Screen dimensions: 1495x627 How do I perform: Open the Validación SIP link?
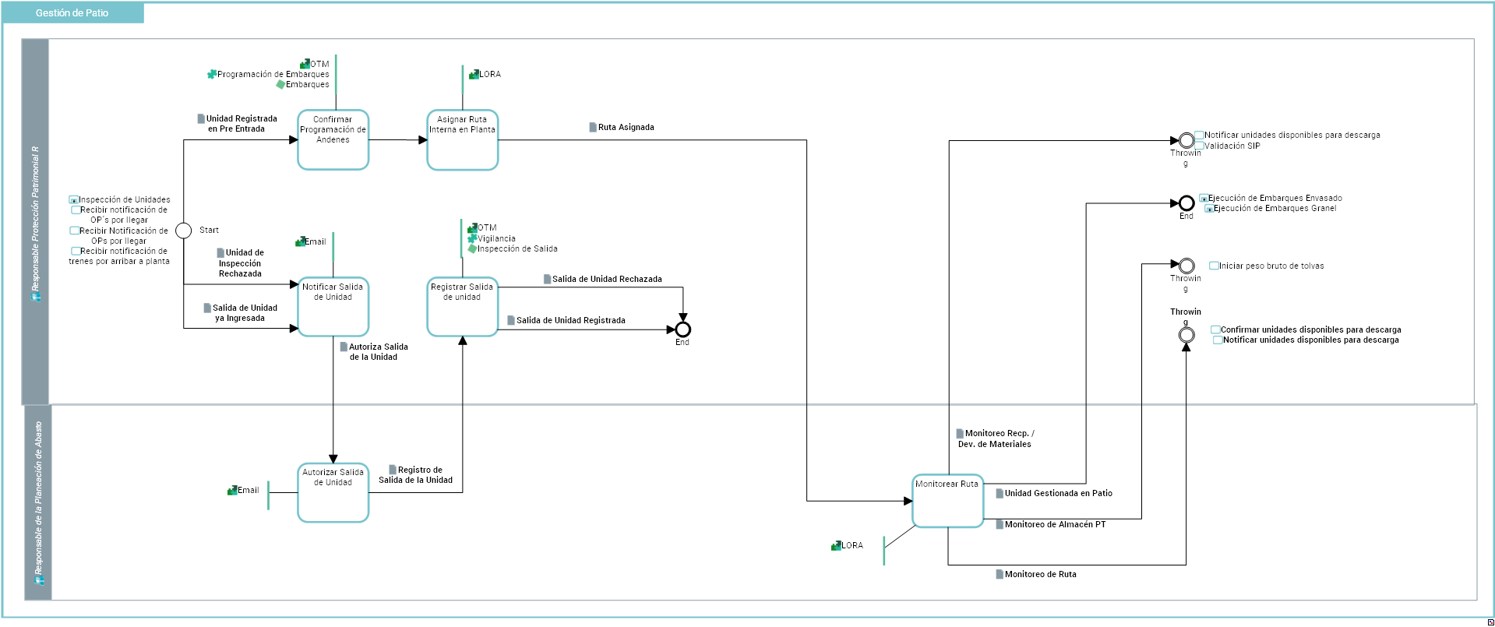point(1227,146)
